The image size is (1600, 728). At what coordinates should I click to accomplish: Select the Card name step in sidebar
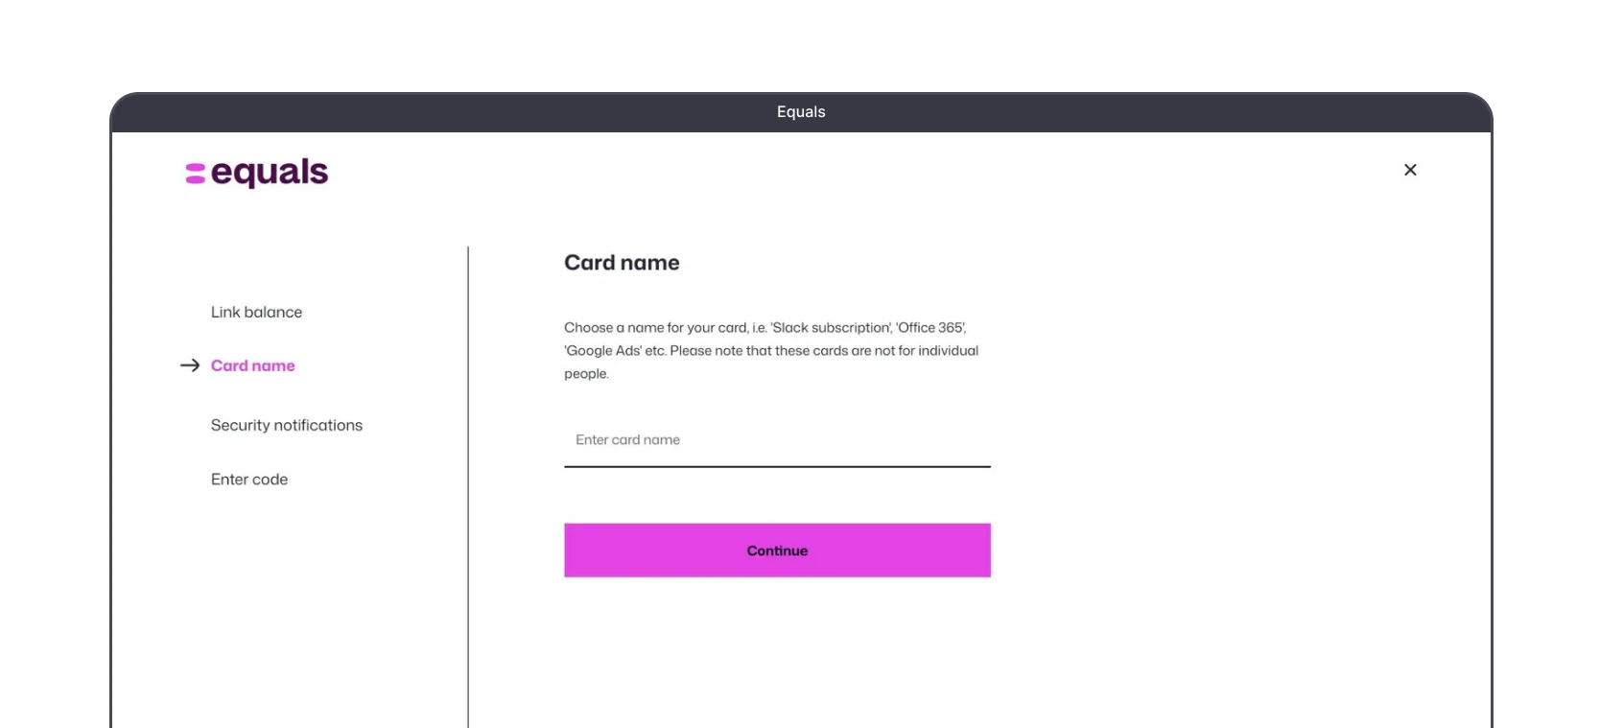(x=253, y=365)
